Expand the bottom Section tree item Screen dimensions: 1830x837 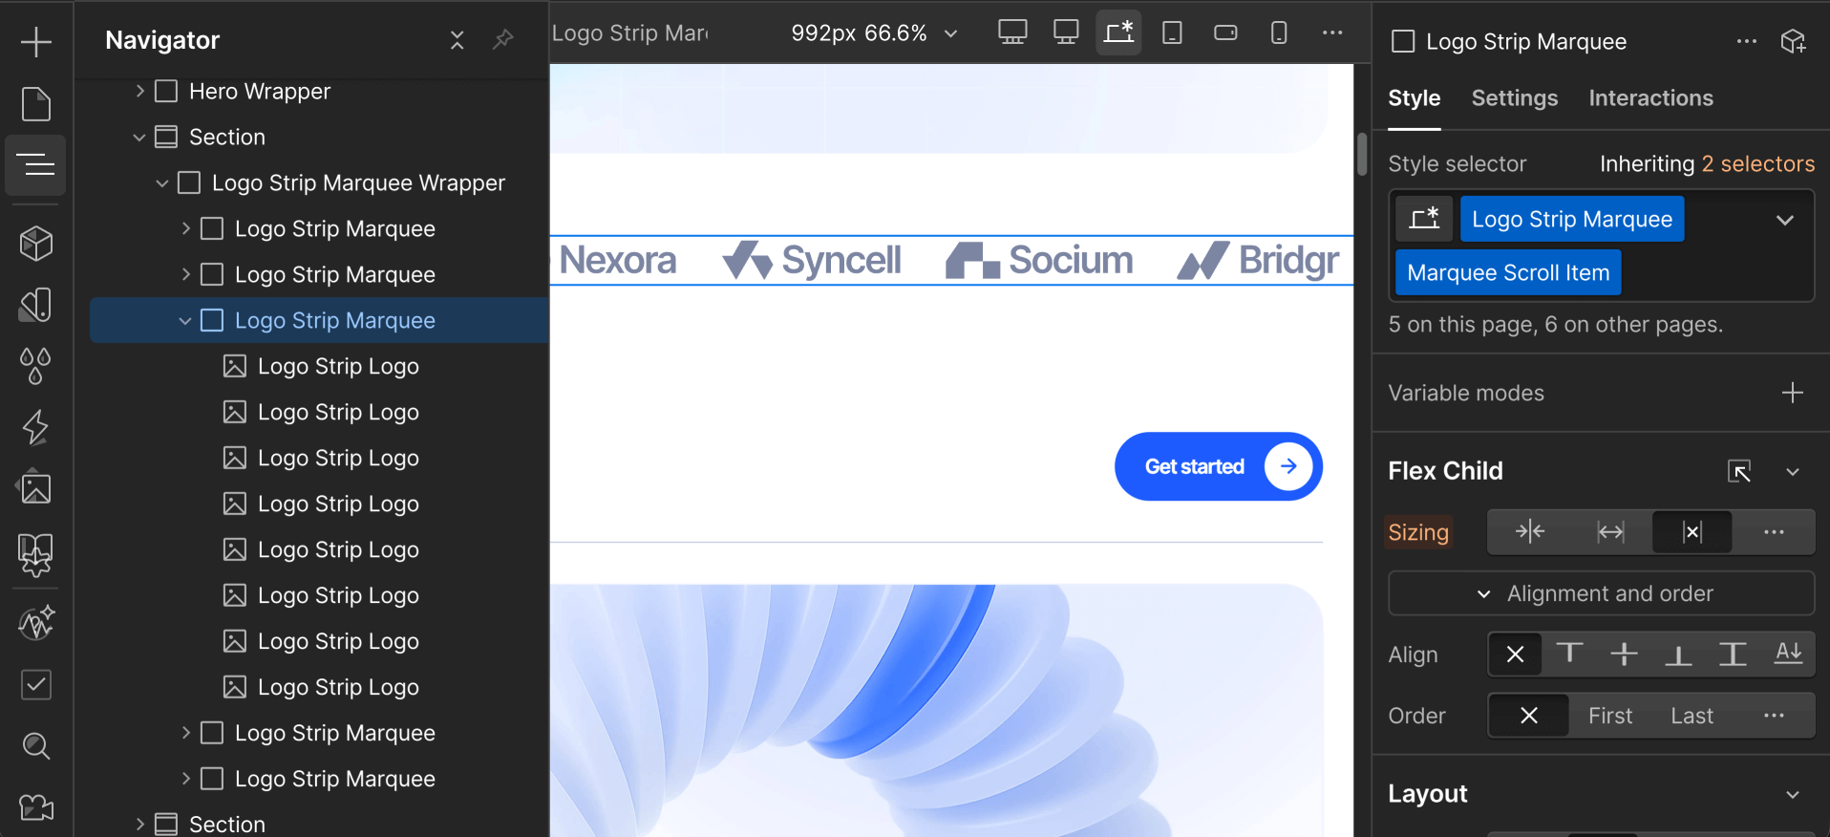pos(139,824)
